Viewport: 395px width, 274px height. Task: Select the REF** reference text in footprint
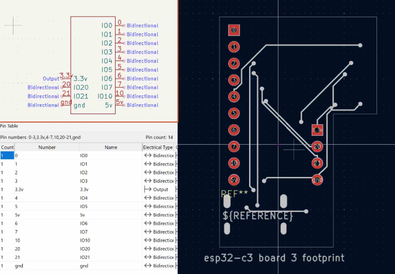(x=234, y=194)
